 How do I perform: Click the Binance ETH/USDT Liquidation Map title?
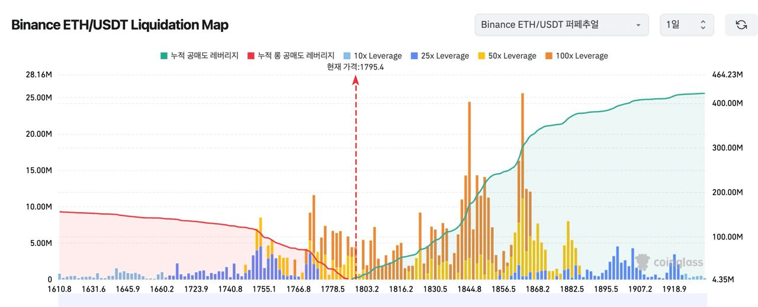click(x=120, y=25)
